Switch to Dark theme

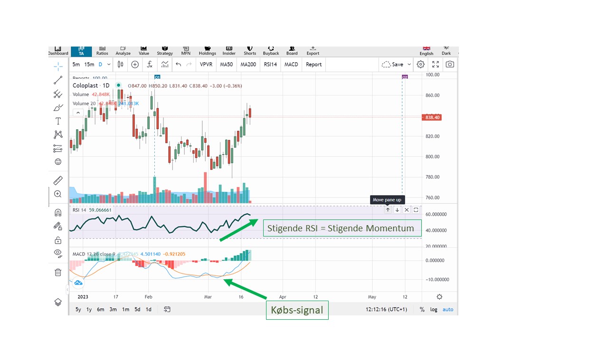click(446, 50)
